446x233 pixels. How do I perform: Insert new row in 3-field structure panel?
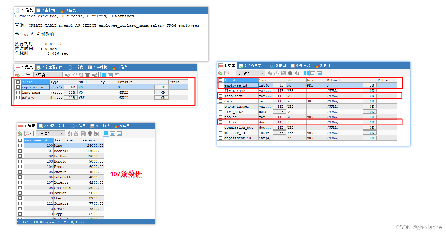(68, 75)
